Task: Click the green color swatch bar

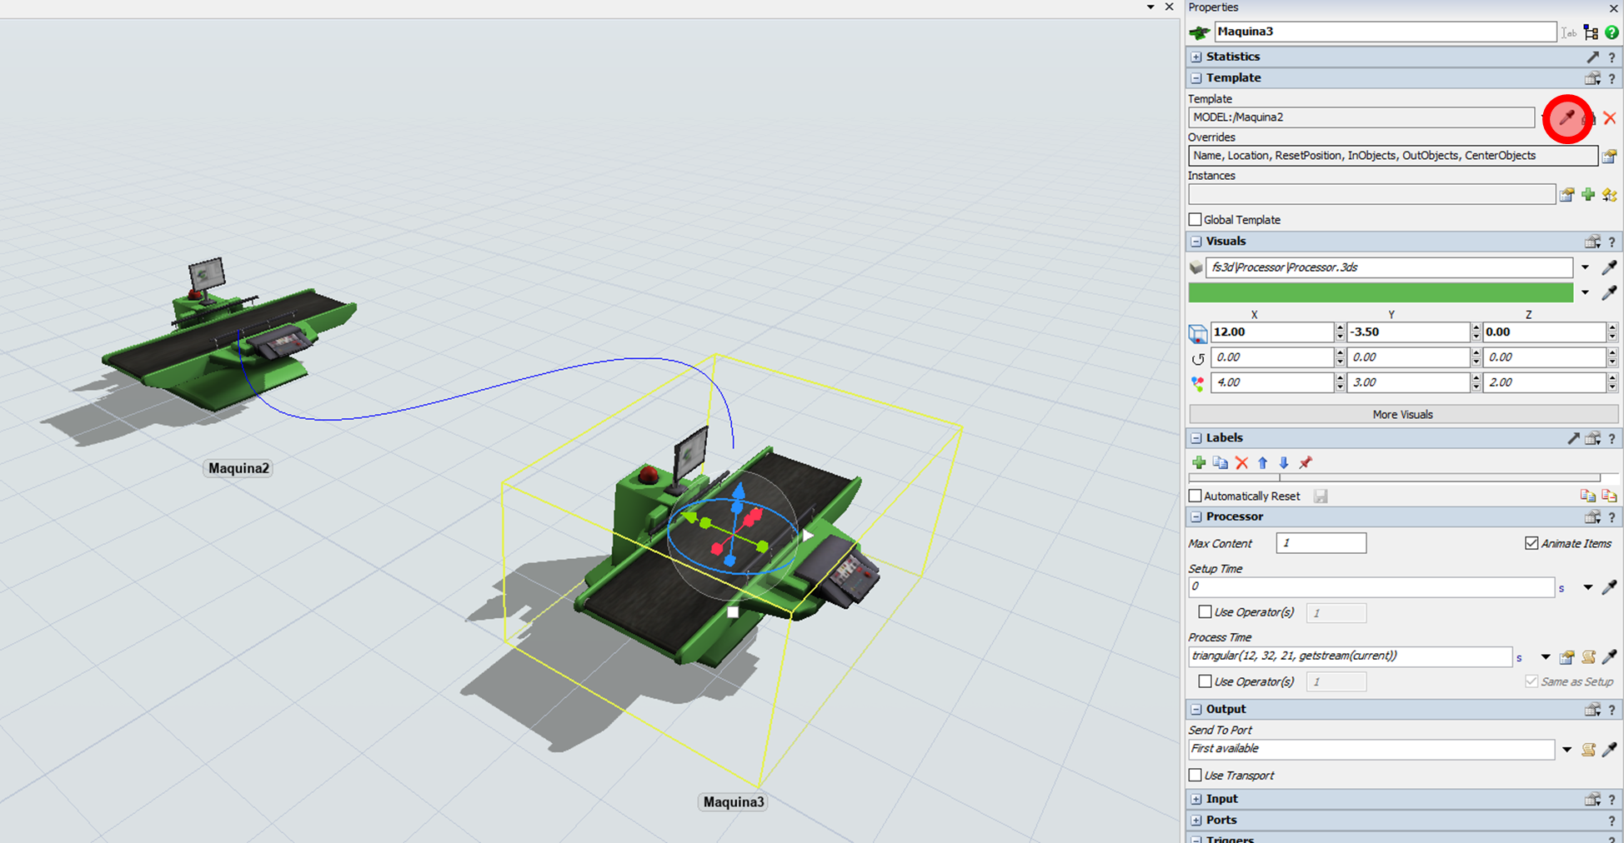Action: [1381, 292]
